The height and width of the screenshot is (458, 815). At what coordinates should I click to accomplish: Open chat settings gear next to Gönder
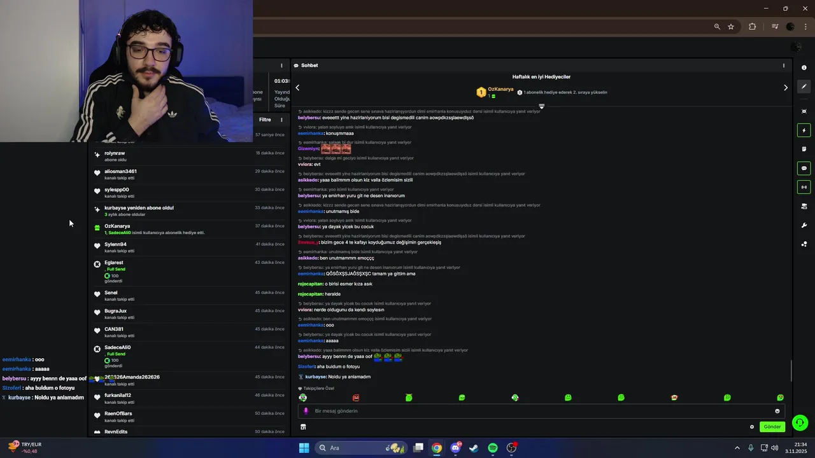[752, 427]
